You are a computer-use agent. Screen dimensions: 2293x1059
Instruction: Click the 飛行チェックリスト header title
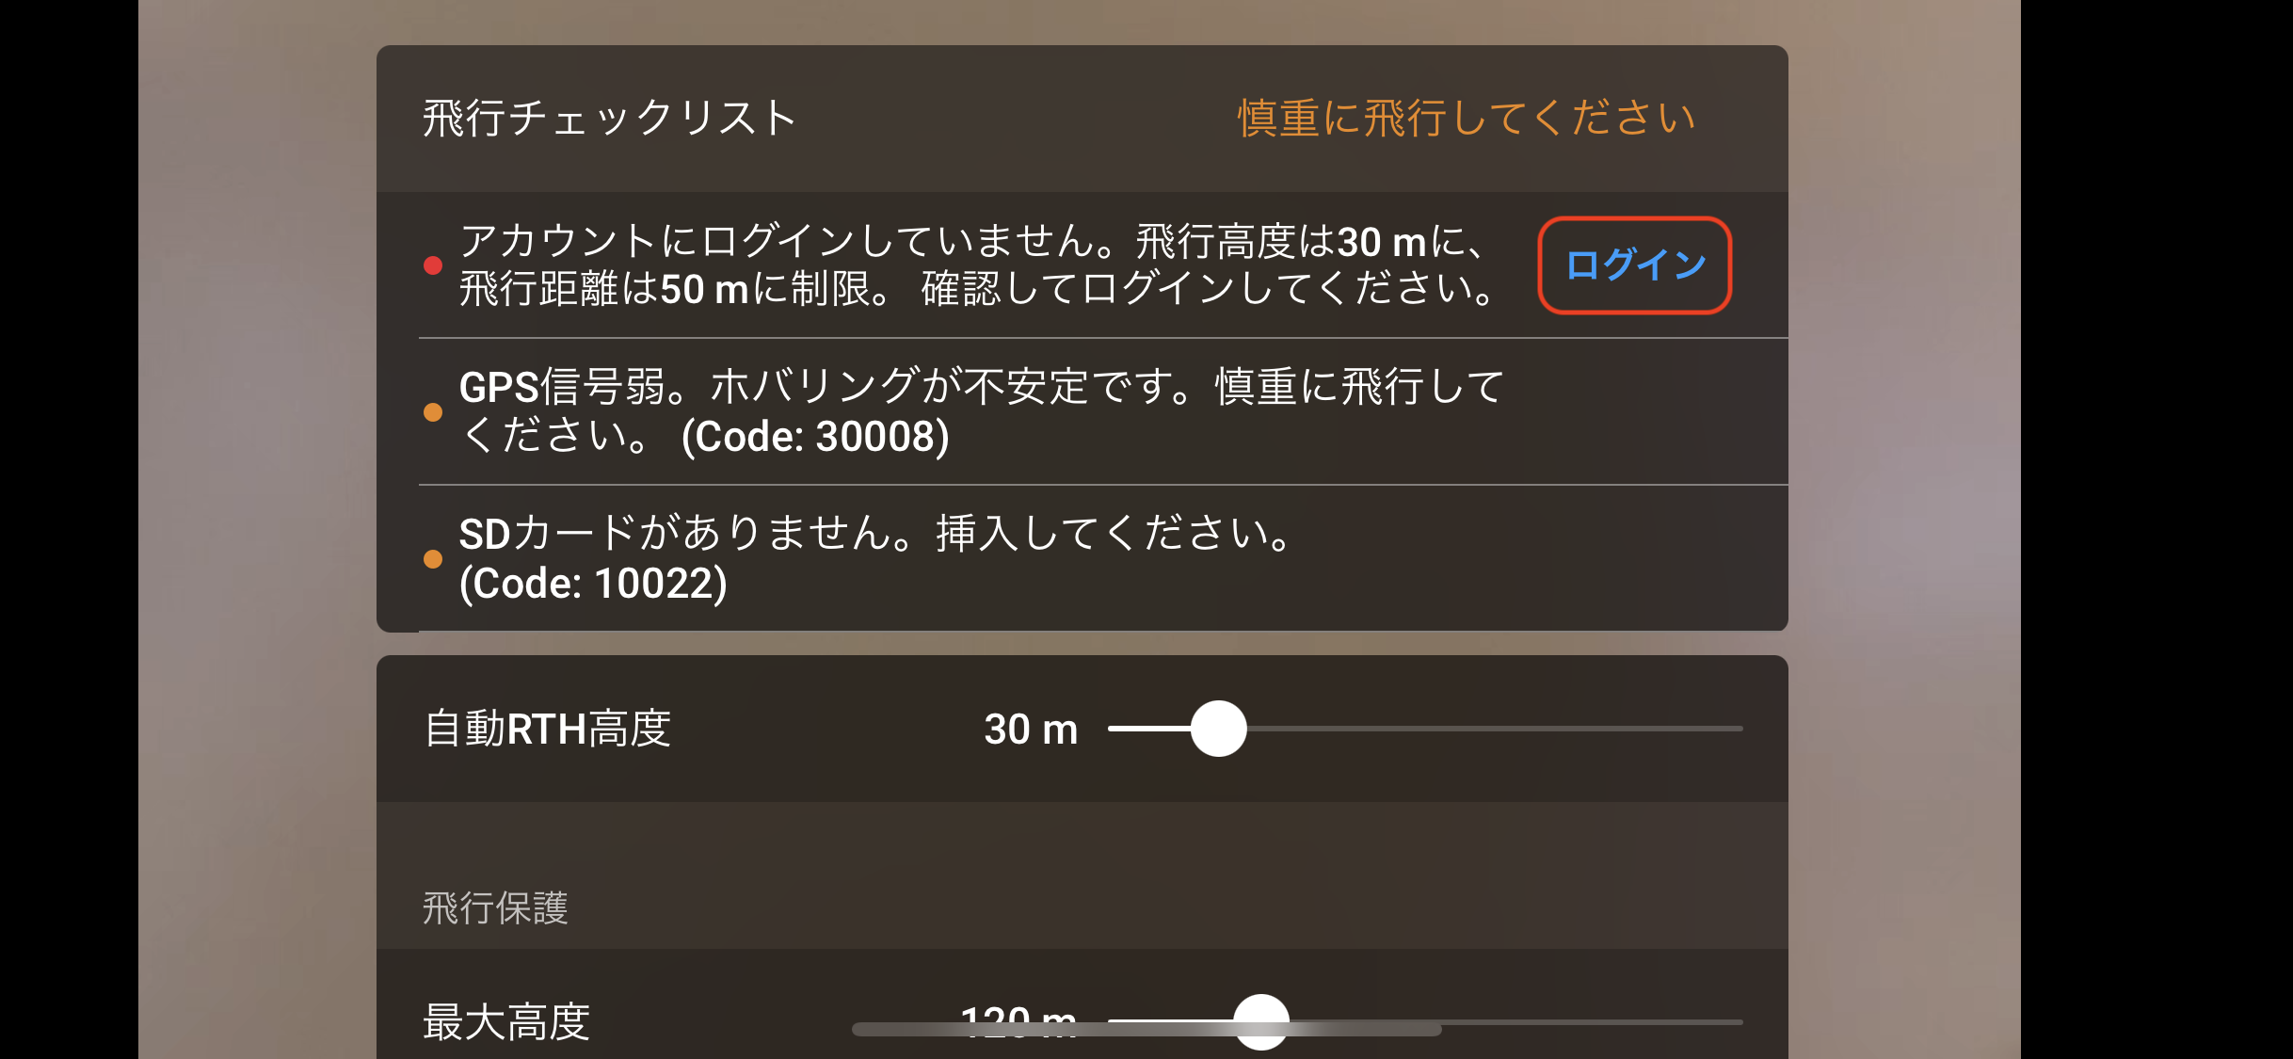coord(610,119)
